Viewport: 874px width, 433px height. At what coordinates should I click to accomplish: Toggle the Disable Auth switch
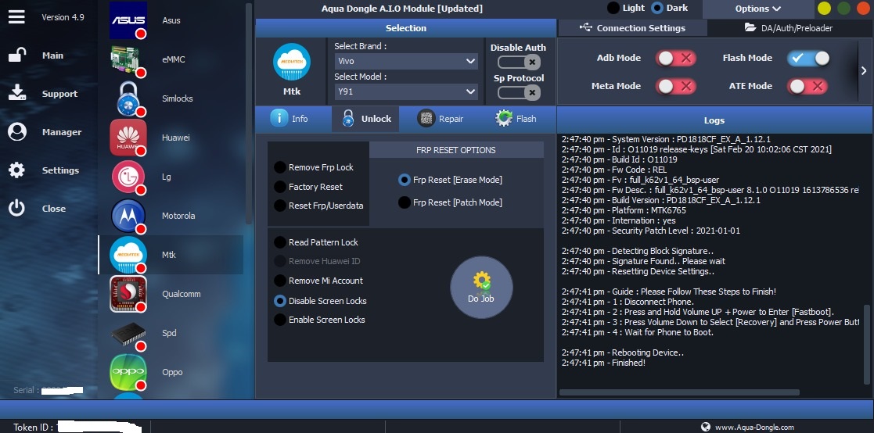(519, 62)
